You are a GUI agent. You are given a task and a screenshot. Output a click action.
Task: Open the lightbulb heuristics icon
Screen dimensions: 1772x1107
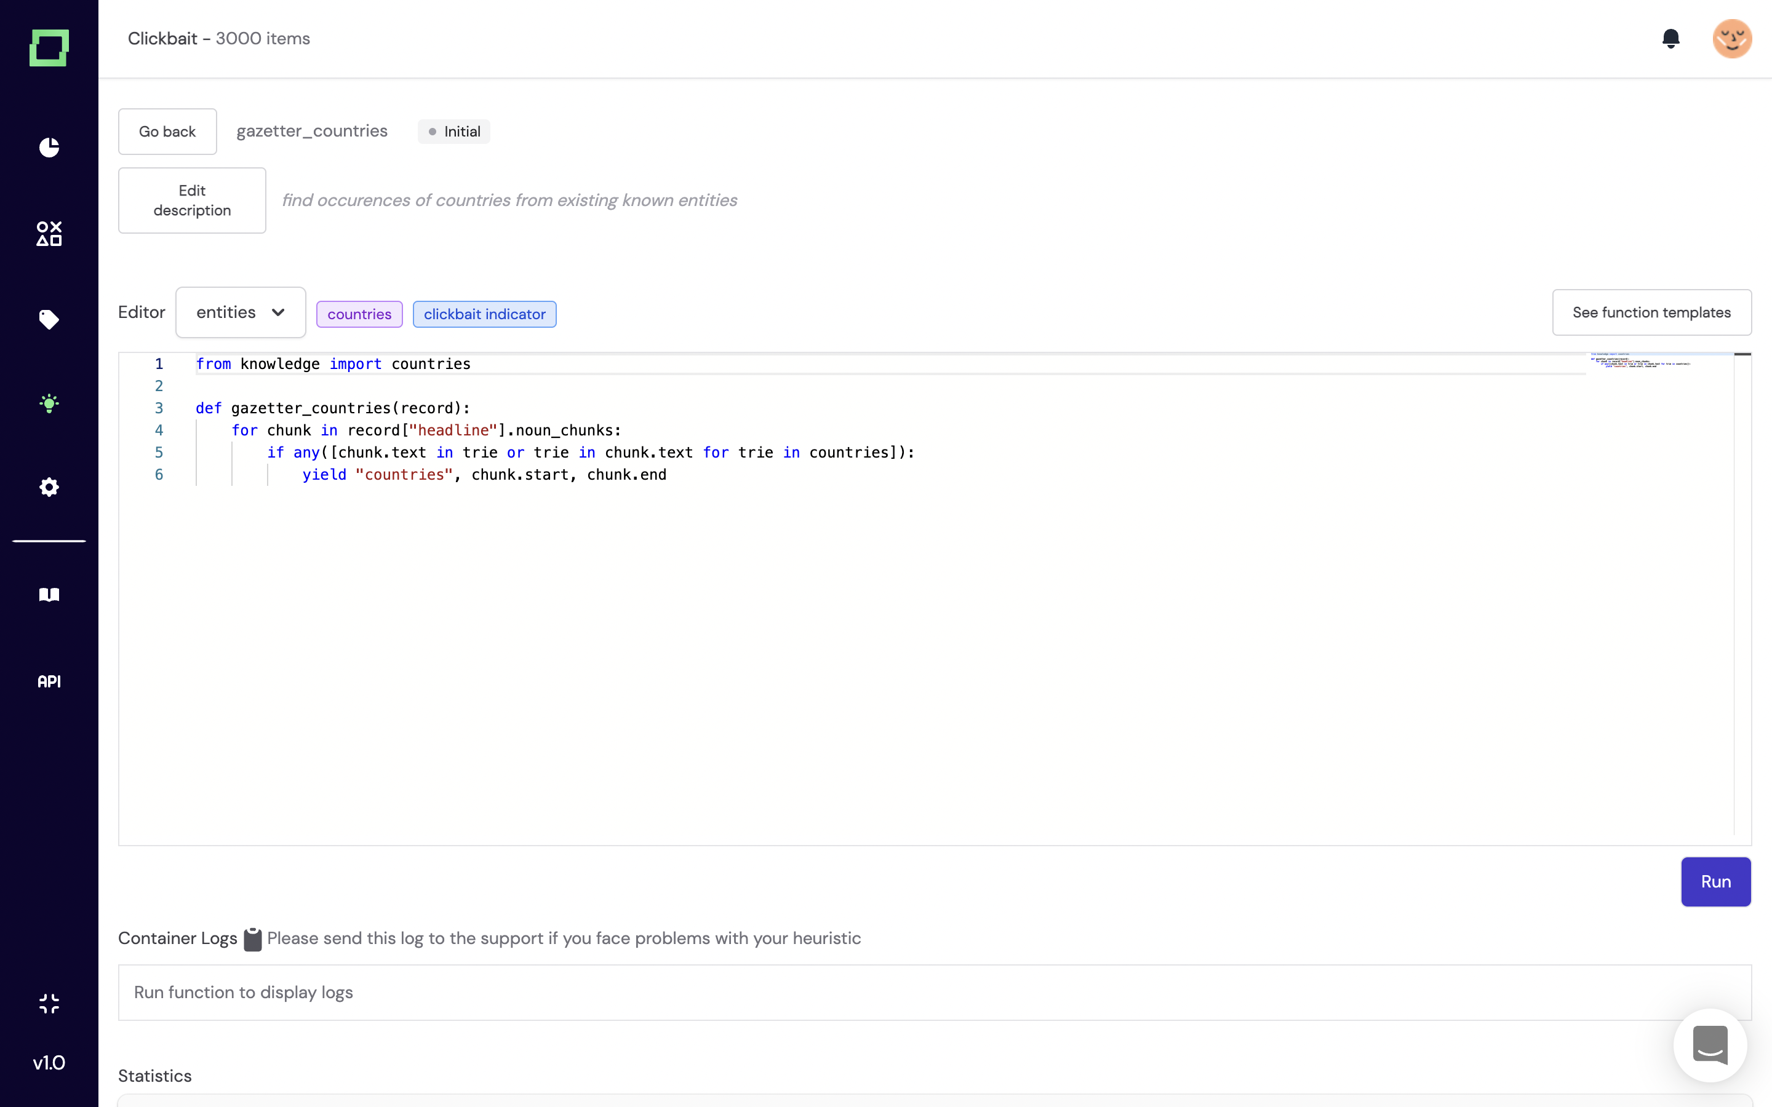49,403
